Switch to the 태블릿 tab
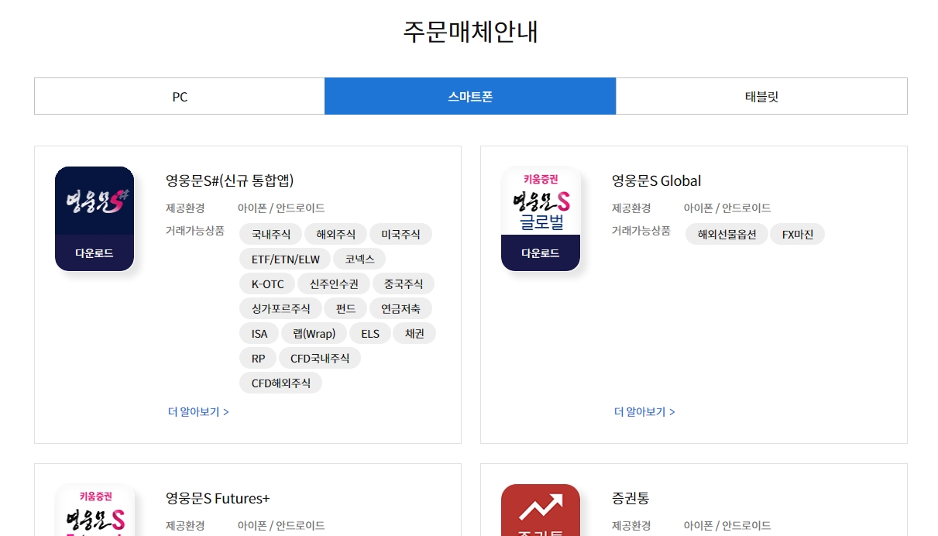 761,96
